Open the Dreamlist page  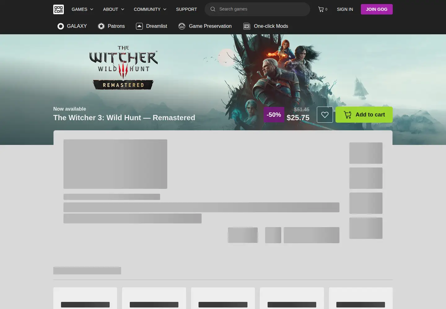pyautogui.click(x=151, y=26)
